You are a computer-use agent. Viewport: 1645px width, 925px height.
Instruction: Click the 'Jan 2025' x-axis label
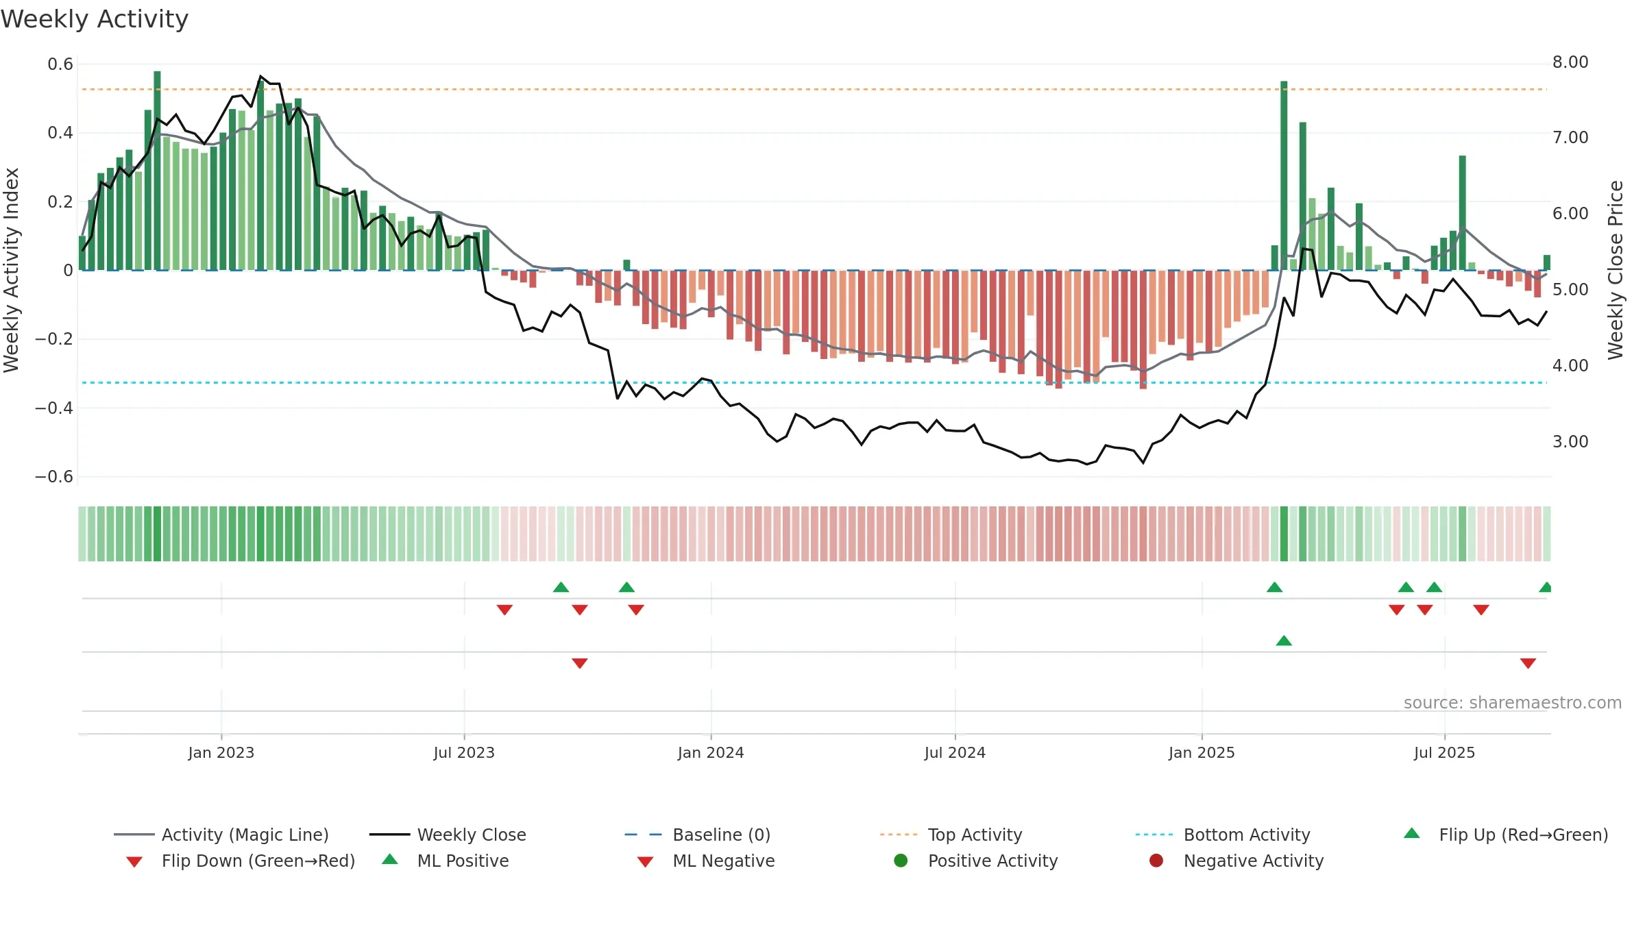click(x=1202, y=752)
